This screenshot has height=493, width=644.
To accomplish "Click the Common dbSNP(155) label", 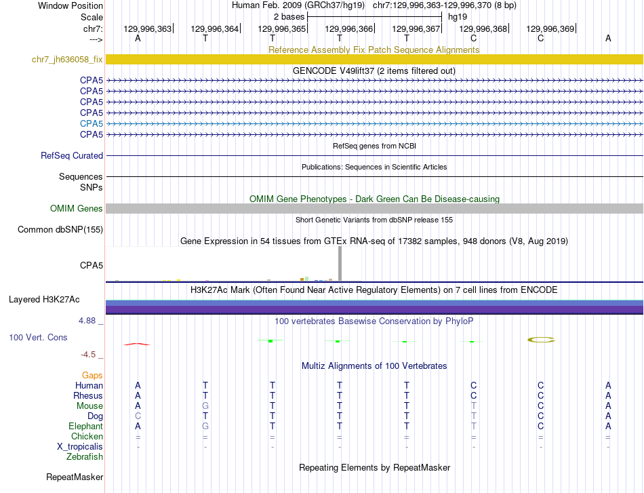I will (60, 230).
